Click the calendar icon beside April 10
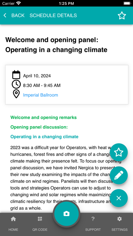The height and width of the screenshot is (236, 133). point(16,75)
